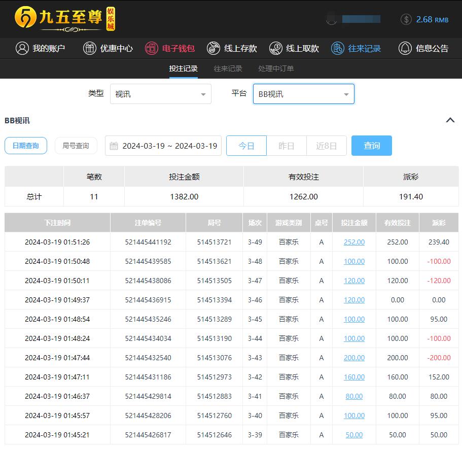Image resolution: width=462 pixels, height=449 pixels.
Task: Open 信息公告 menu item
Action: pos(423,48)
